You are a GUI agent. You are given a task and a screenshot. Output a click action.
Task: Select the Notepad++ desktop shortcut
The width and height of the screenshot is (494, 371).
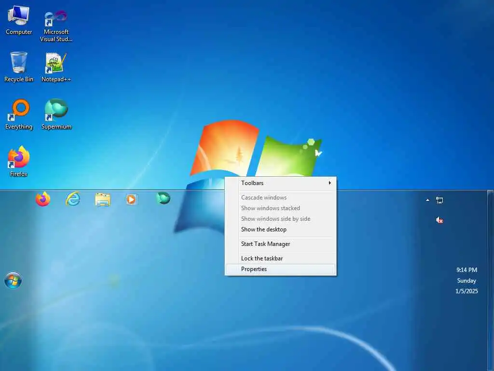coord(56,67)
